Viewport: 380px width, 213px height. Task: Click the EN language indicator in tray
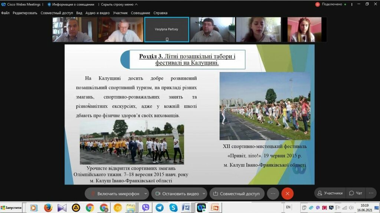click(288, 207)
